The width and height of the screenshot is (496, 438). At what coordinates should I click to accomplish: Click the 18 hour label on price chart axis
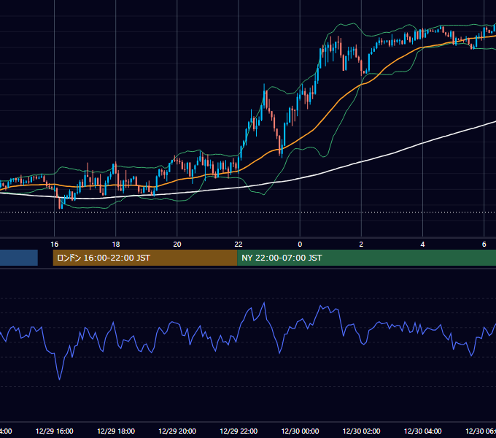pyautogui.click(x=116, y=245)
